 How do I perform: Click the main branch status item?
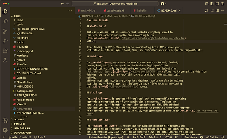pos(23,137)
